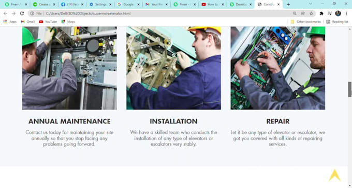352x188 pixels.
Task: Close the Google tab
Action: pos(138,5)
